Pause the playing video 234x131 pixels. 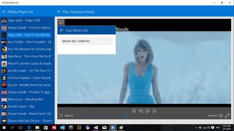[61, 116]
